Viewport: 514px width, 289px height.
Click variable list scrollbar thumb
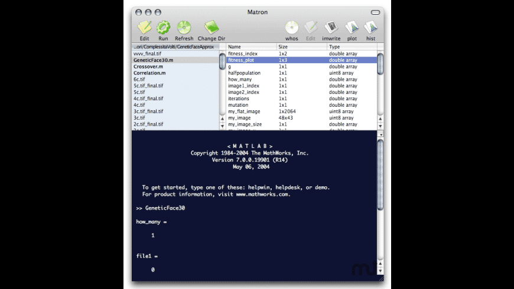[x=380, y=64]
